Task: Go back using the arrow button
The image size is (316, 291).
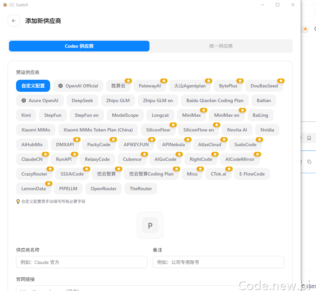Action: (14, 21)
